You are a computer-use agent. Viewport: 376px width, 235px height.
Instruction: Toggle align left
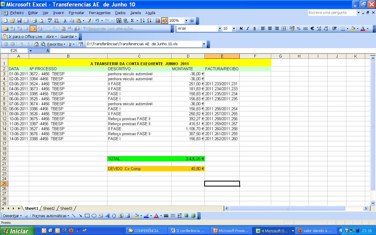click(x=263, y=28)
